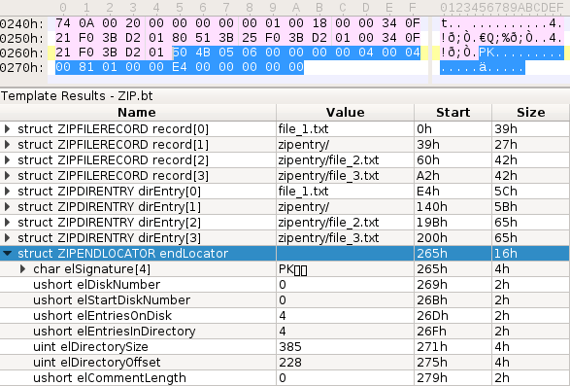Select struct ZIPDIRENTRY dirEntry[2] row
This screenshot has height=386, width=570.
[285, 222]
